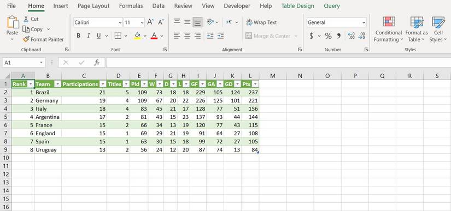Open Font settings dialog launcher

166,50
